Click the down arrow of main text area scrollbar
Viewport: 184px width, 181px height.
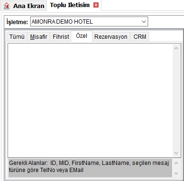pos(176,153)
